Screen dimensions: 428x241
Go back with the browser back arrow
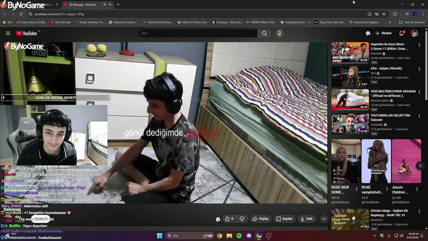pos(5,14)
